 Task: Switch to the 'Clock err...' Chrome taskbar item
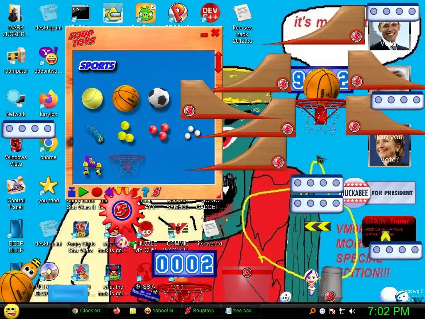(88, 311)
